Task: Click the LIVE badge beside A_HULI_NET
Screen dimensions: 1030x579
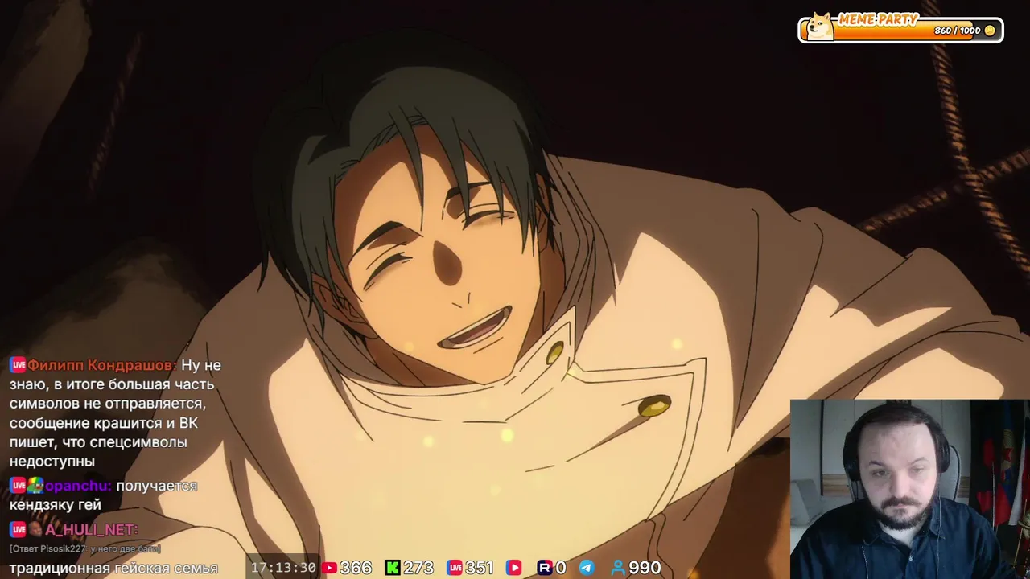Action: click(18, 529)
